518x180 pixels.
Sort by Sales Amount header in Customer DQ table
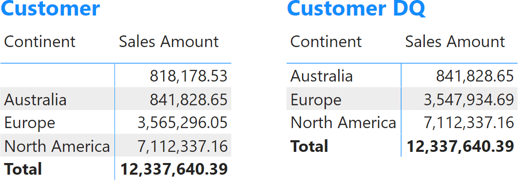point(455,42)
